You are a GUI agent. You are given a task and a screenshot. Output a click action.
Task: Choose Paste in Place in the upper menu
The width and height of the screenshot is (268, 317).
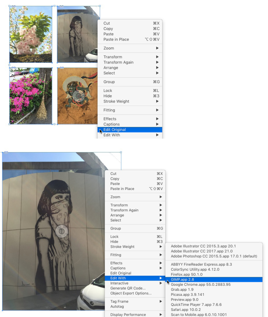point(130,39)
